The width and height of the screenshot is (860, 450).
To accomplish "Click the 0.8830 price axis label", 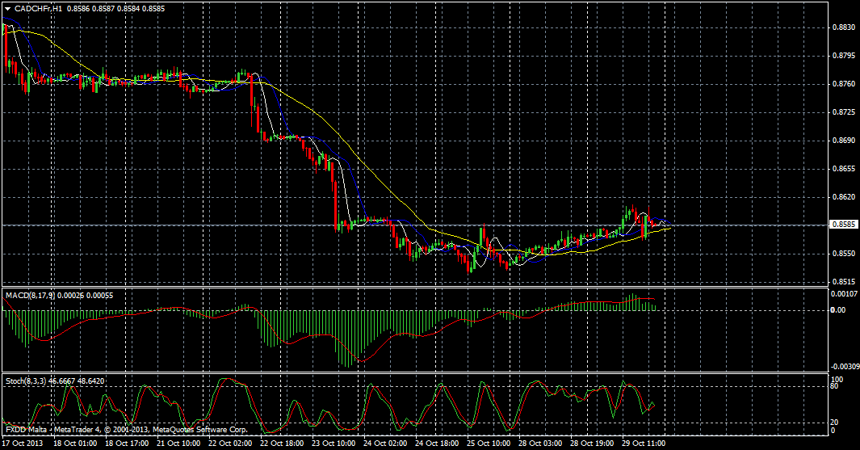I will pyautogui.click(x=843, y=27).
